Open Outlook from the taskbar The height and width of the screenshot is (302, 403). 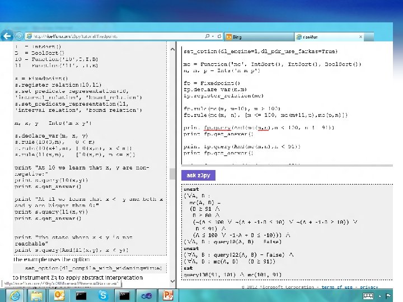pyautogui.click(x=59, y=296)
